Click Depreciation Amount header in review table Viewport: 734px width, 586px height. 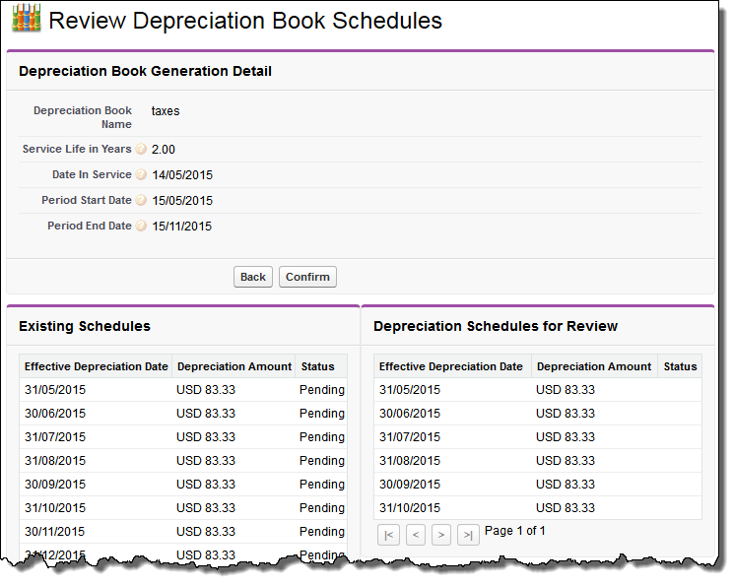tap(594, 366)
